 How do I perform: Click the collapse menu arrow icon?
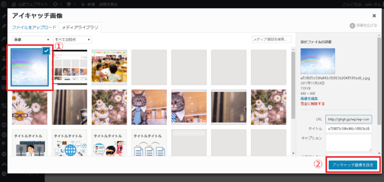coord(4,174)
